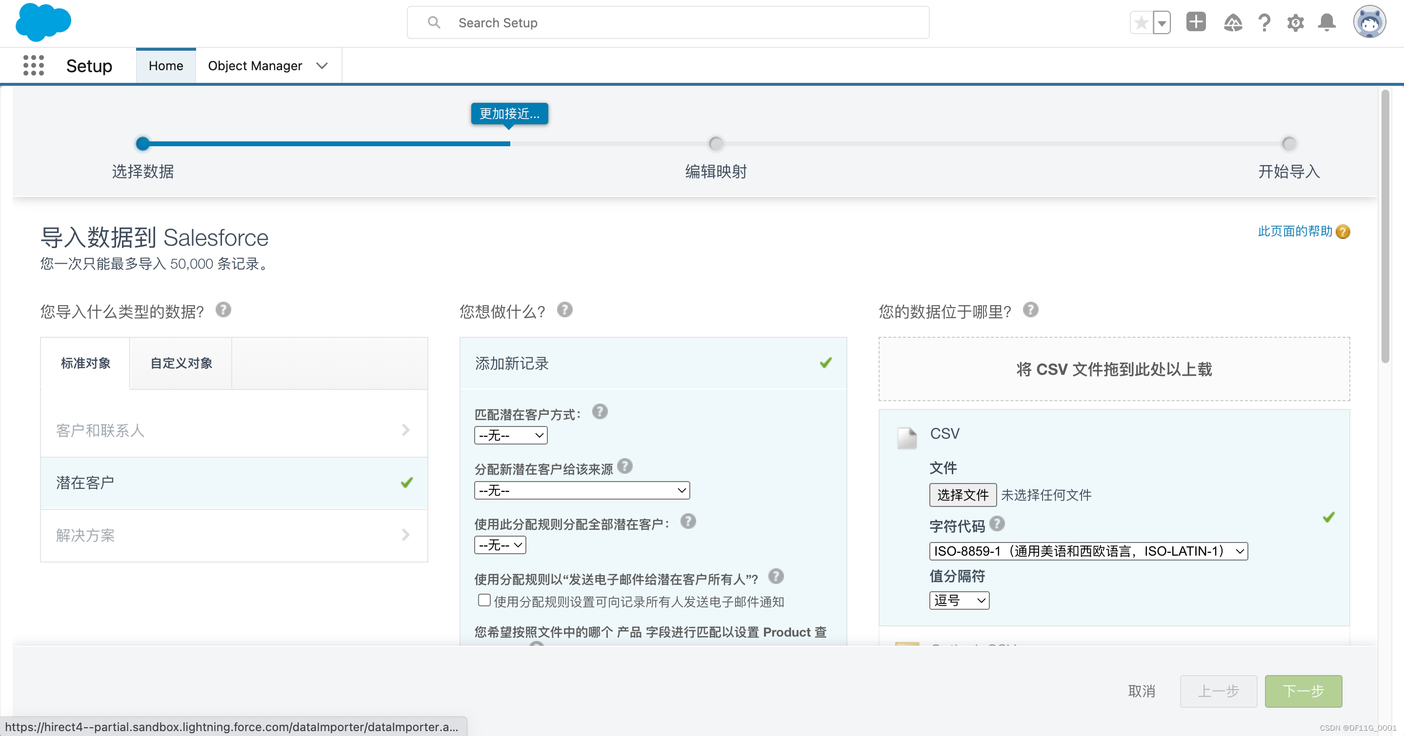The image size is (1404, 736).
Task: Open the user avatar menu
Action: tap(1370, 22)
